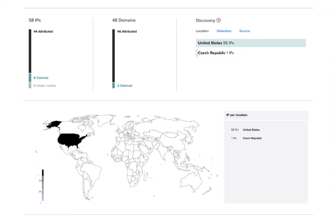
Task: Switch to the Detection tab
Action: pyautogui.click(x=224, y=31)
